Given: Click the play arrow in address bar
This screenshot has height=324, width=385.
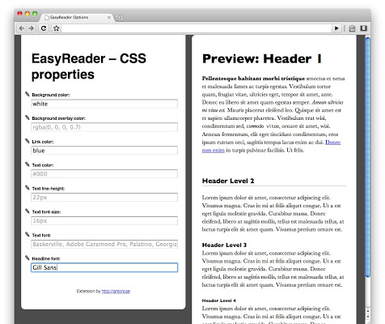Looking at the screenshot, I should [x=336, y=28].
